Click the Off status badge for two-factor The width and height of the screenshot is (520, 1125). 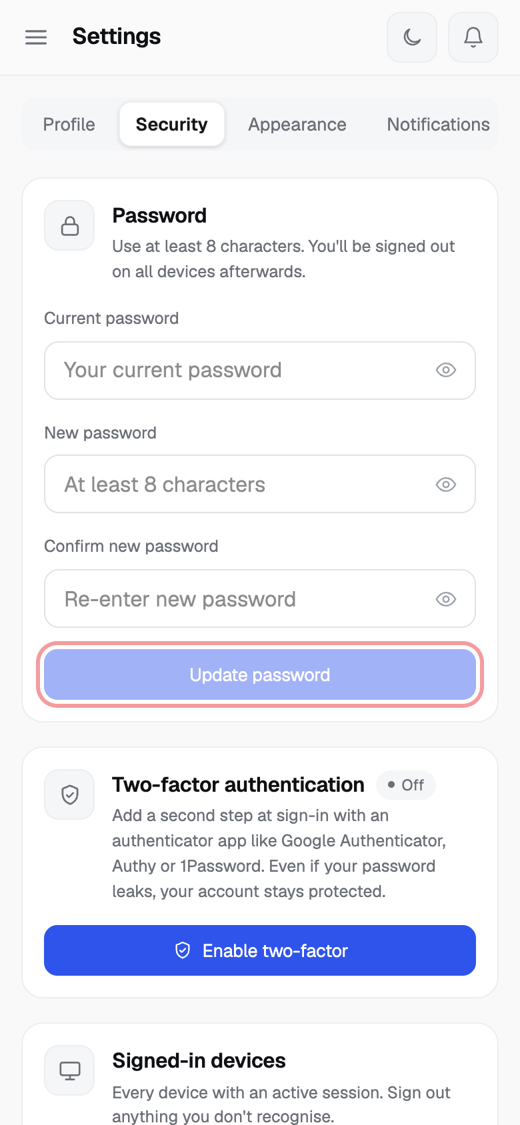pos(406,785)
